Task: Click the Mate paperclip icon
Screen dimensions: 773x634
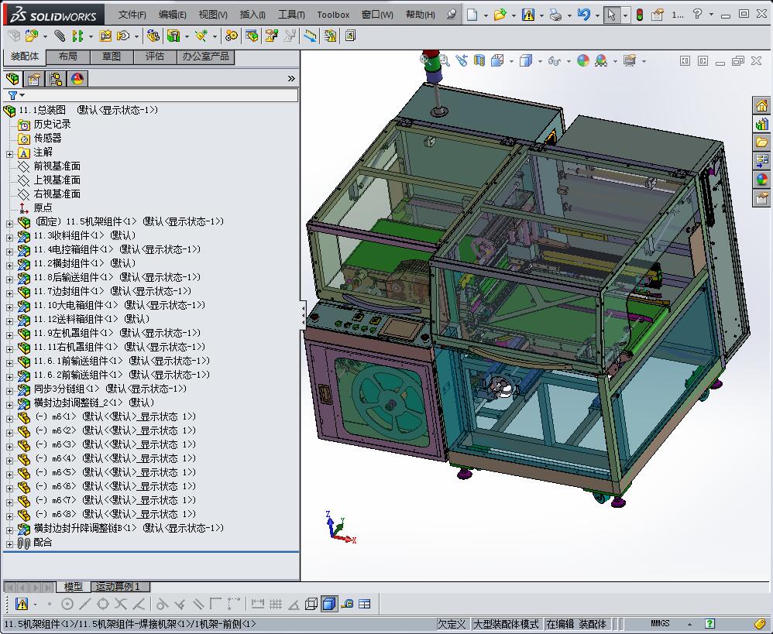Action: [x=59, y=36]
